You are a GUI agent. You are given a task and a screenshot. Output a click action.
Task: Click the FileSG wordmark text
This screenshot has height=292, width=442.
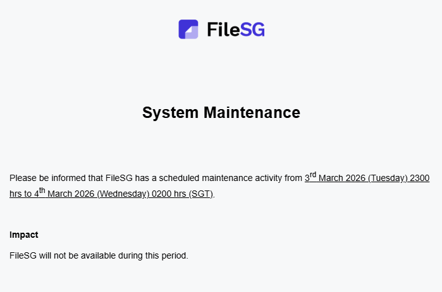point(235,30)
